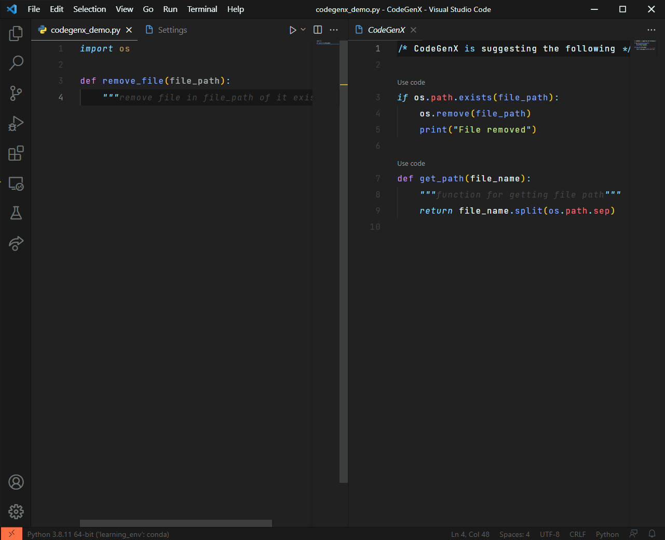665x540 pixels.
Task: Open the Live Share view
Action: pyautogui.click(x=16, y=243)
